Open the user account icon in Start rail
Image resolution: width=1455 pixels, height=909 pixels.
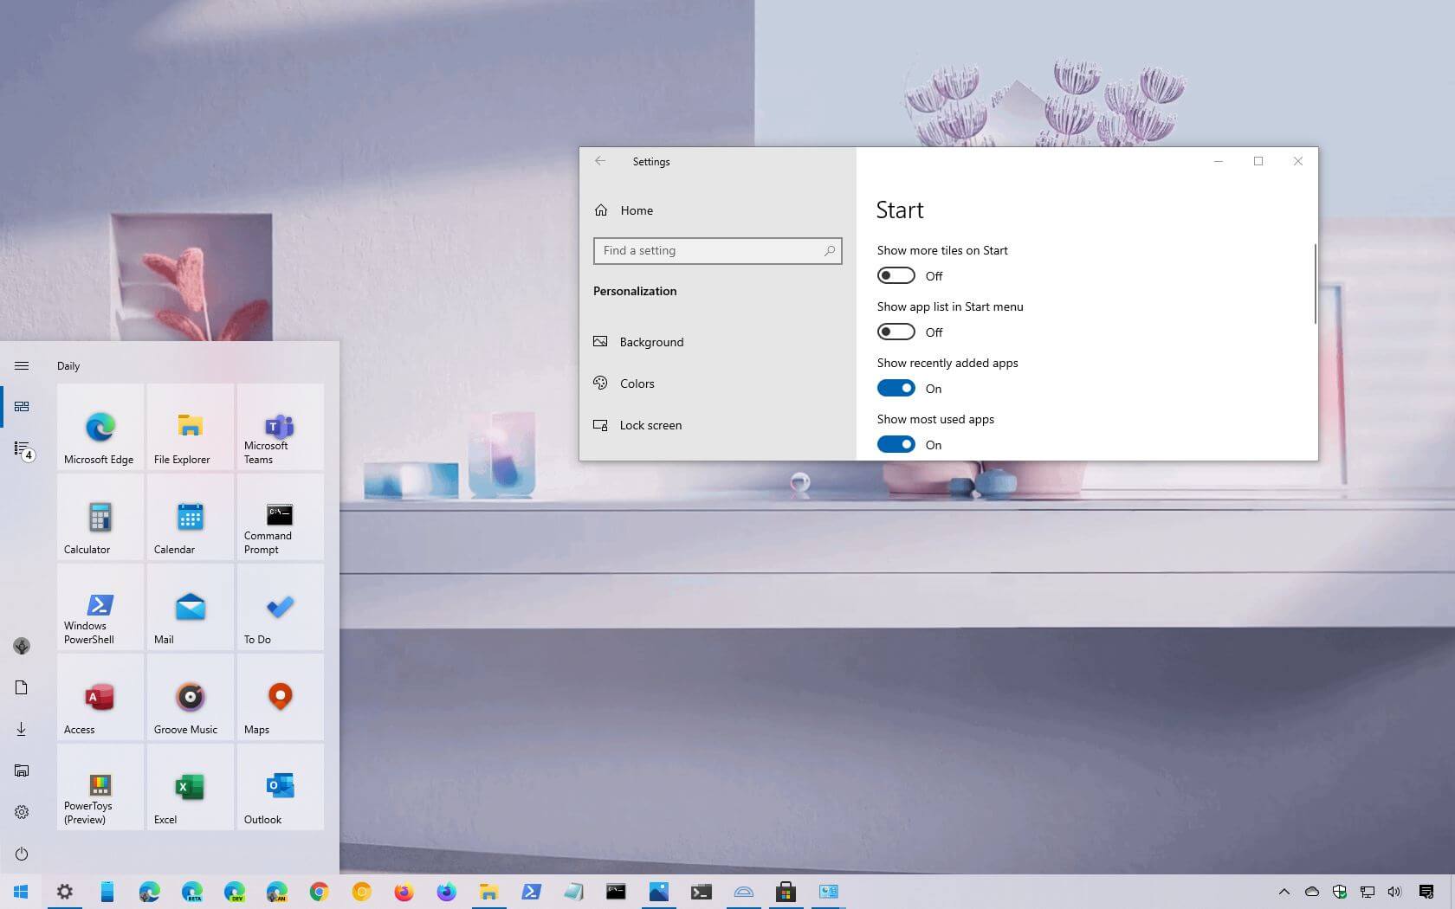pyautogui.click(x=22, y=646)
